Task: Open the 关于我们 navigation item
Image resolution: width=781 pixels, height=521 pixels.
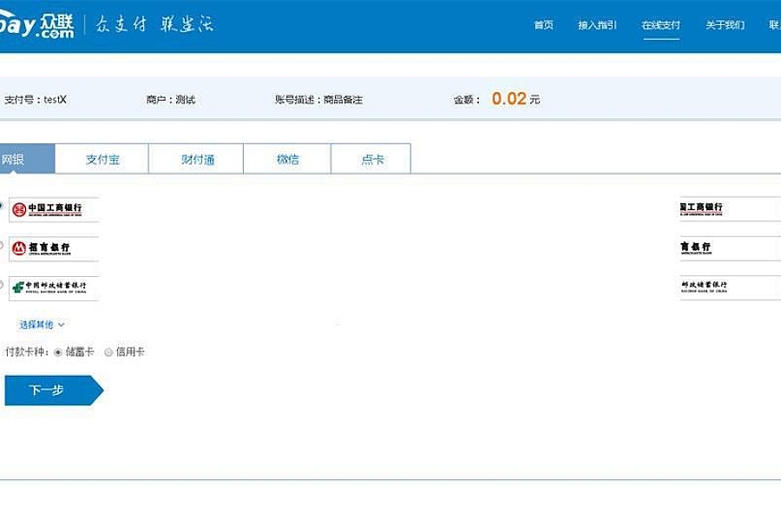Action: point(725,25)
